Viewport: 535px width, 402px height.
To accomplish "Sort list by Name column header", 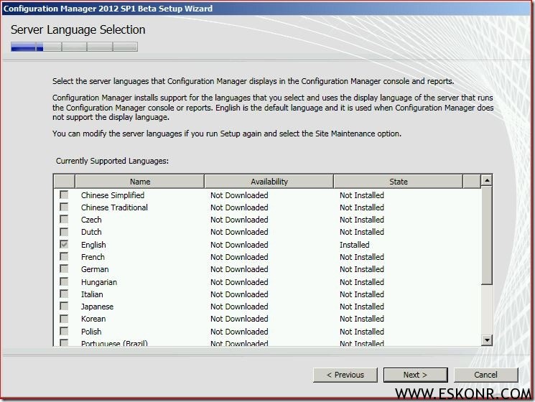I will click(139, 182).
